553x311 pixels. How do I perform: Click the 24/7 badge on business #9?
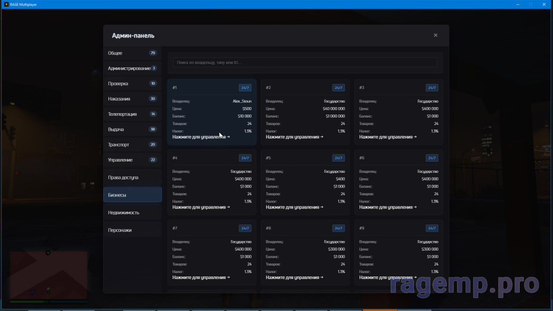click(432, 228)
